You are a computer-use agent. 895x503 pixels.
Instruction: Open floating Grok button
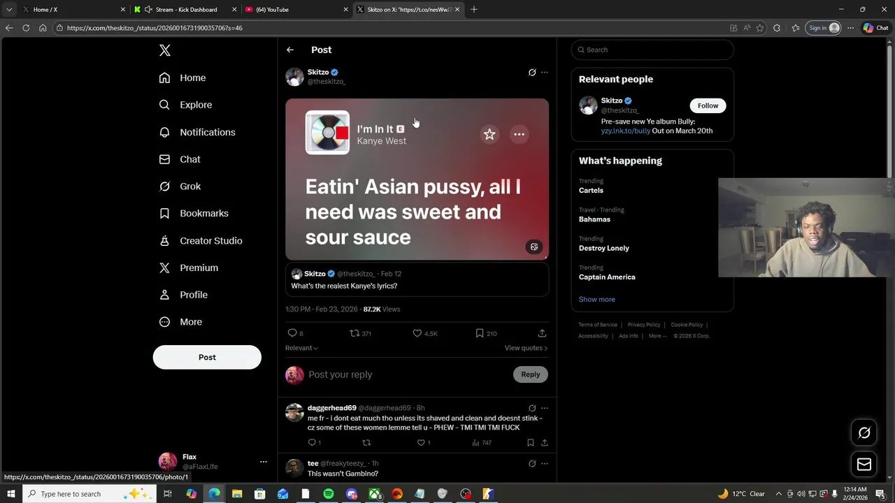point(864,433)
